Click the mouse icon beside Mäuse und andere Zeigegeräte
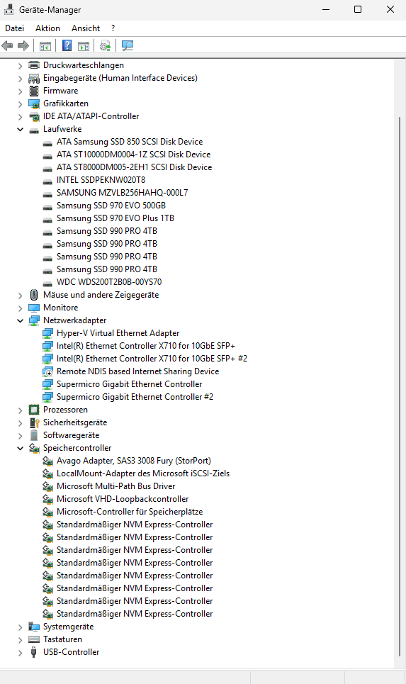This screenshot has height=684, width=406. (34, 295)
